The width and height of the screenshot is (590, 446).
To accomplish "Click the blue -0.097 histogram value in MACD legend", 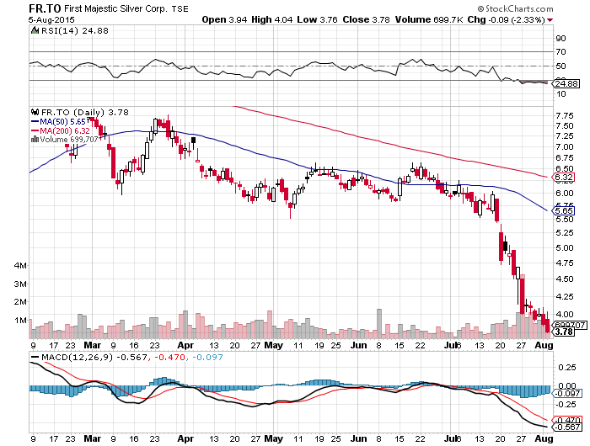I will pyautogui.click(x=207, y=358).
